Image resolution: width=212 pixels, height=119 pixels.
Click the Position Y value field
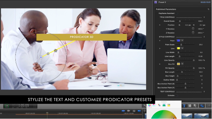coord(202,25)
